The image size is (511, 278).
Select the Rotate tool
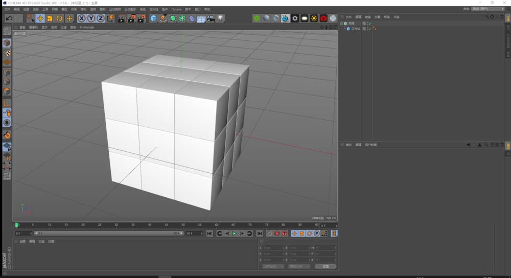pyautogui.click(x=59, y=18)
